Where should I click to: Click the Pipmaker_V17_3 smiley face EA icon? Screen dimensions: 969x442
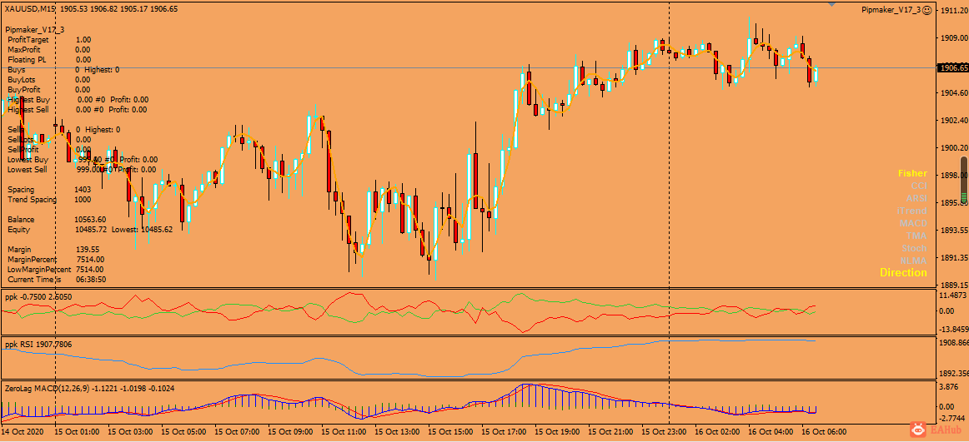pos(926,10)
